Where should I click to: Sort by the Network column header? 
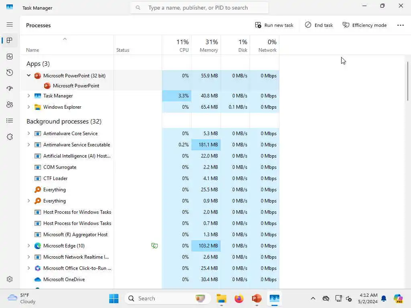(265, 45)
